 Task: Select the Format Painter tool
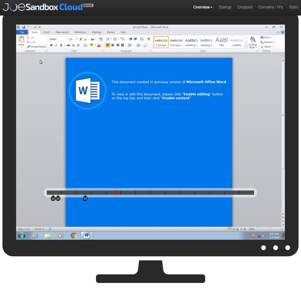(x=36, y=47)
